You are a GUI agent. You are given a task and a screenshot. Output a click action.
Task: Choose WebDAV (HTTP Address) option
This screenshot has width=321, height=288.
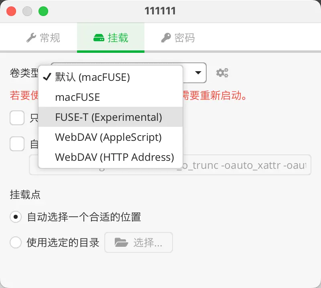click(x=111, y=157)
